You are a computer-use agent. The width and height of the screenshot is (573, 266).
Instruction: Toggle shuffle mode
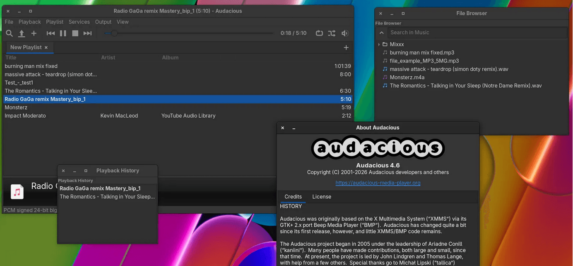(x=332, y=33)
